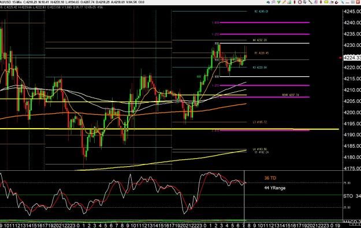361x228 pixels.
Task: Click the toolbar icon beside the cloud
Action: pyautogui.click(x=274, y=2)
